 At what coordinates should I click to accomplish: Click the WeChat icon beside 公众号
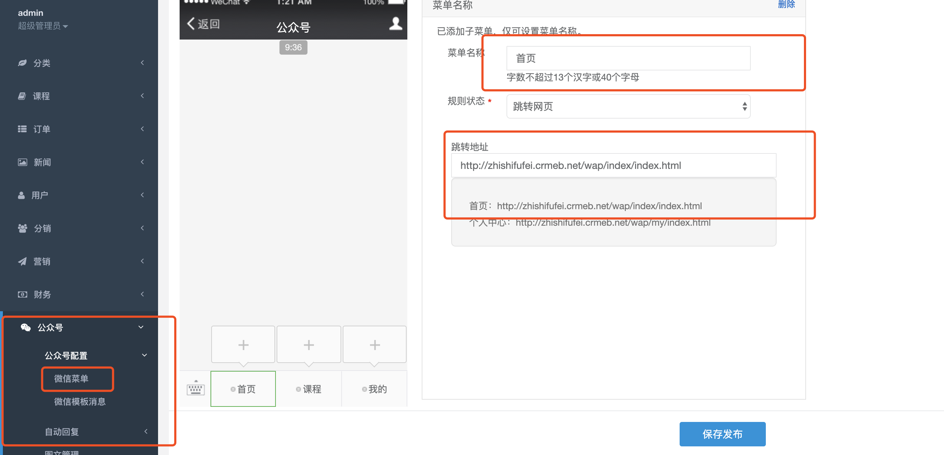click(x=26, y=327)
